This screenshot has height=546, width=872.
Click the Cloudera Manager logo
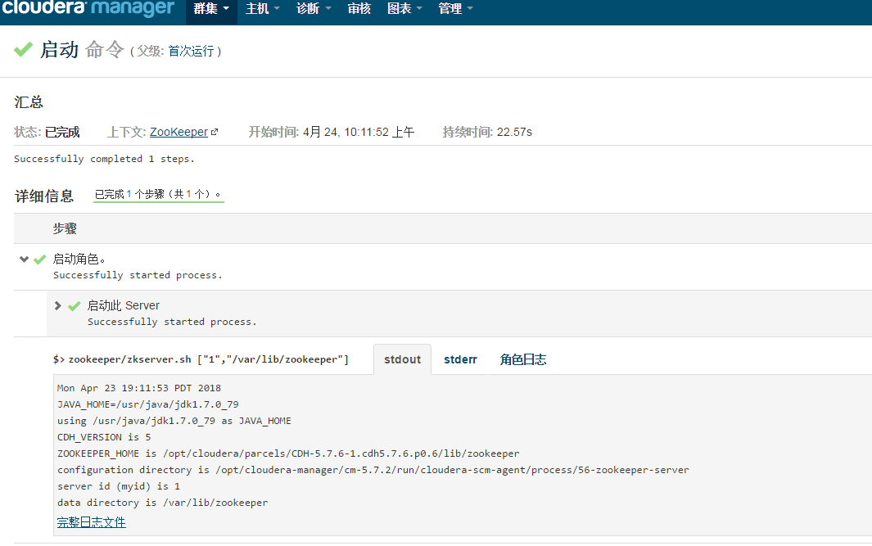88,8
